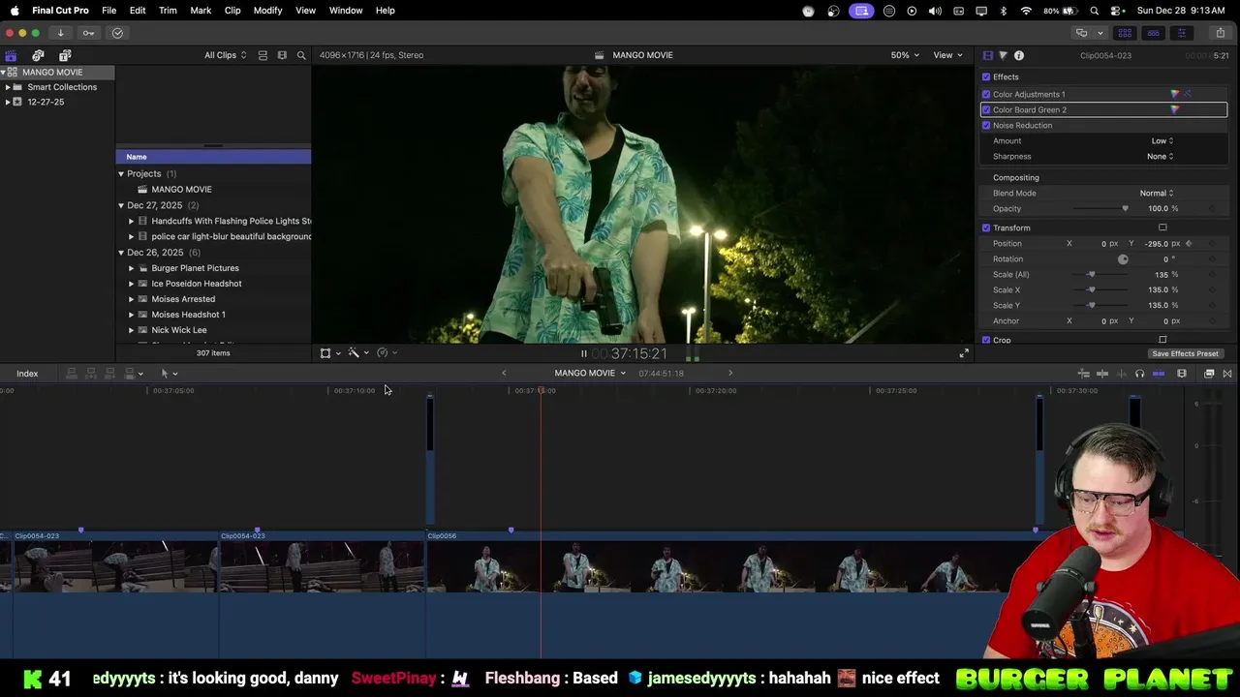Open the Color inspector triangle icon
This screenshot has height=697, width=1240.
pyautogui.click(x=1003, y=55)
